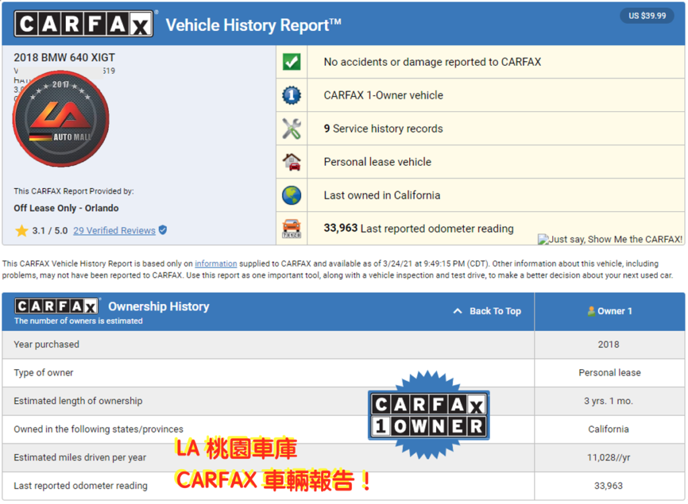This screenshot has width=688, height=504.
Task: Open the information hyperlink in the disclaimer
Action: [216, 263]
